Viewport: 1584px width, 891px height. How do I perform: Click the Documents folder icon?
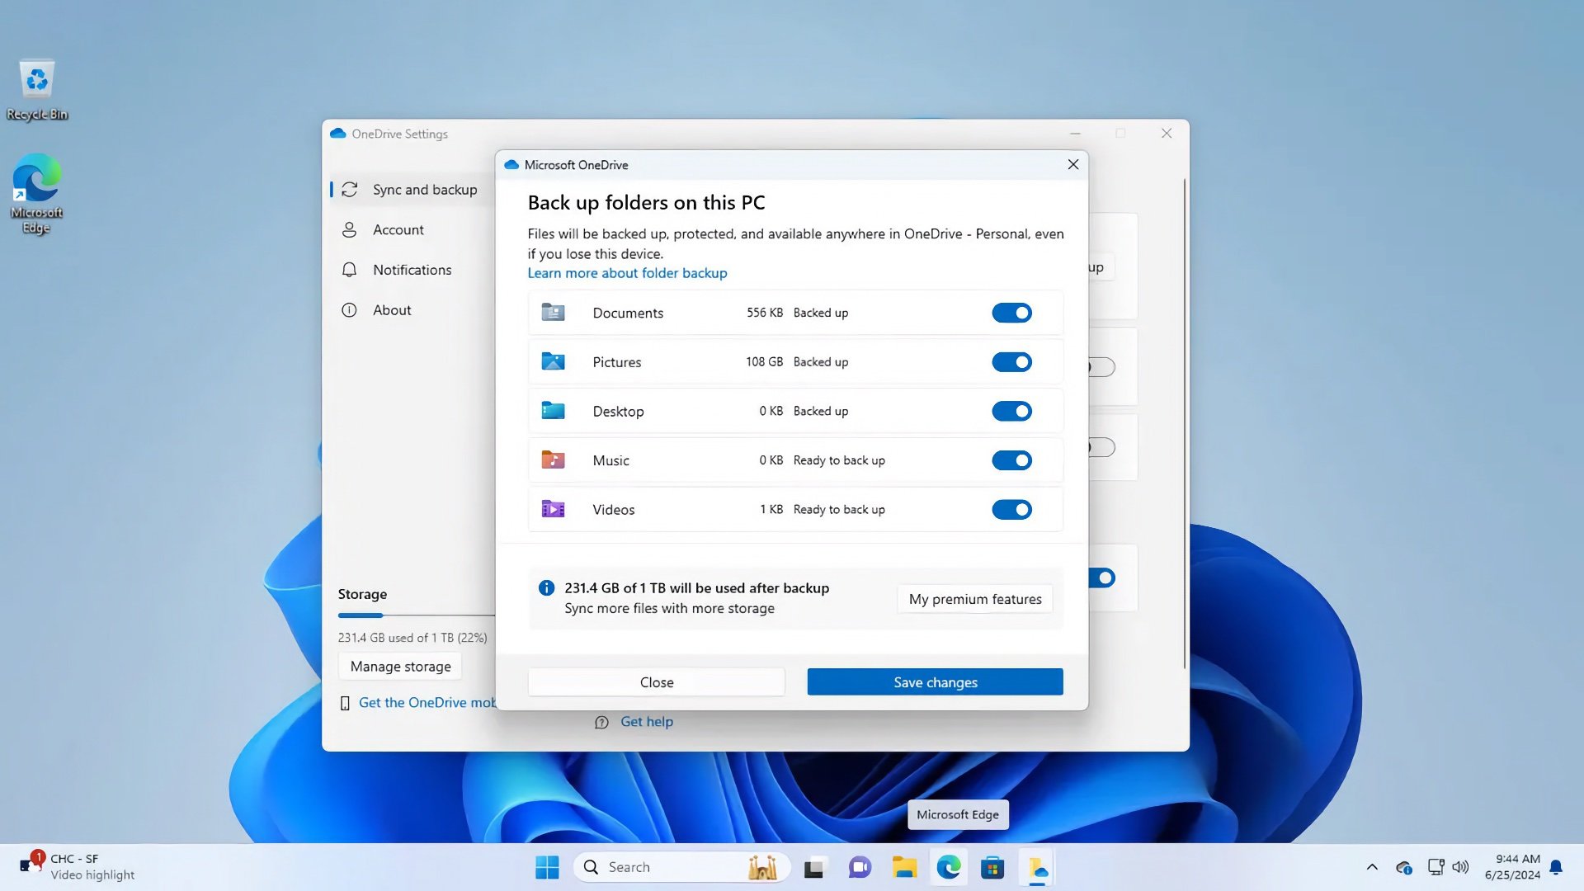[x=553, y=313]
